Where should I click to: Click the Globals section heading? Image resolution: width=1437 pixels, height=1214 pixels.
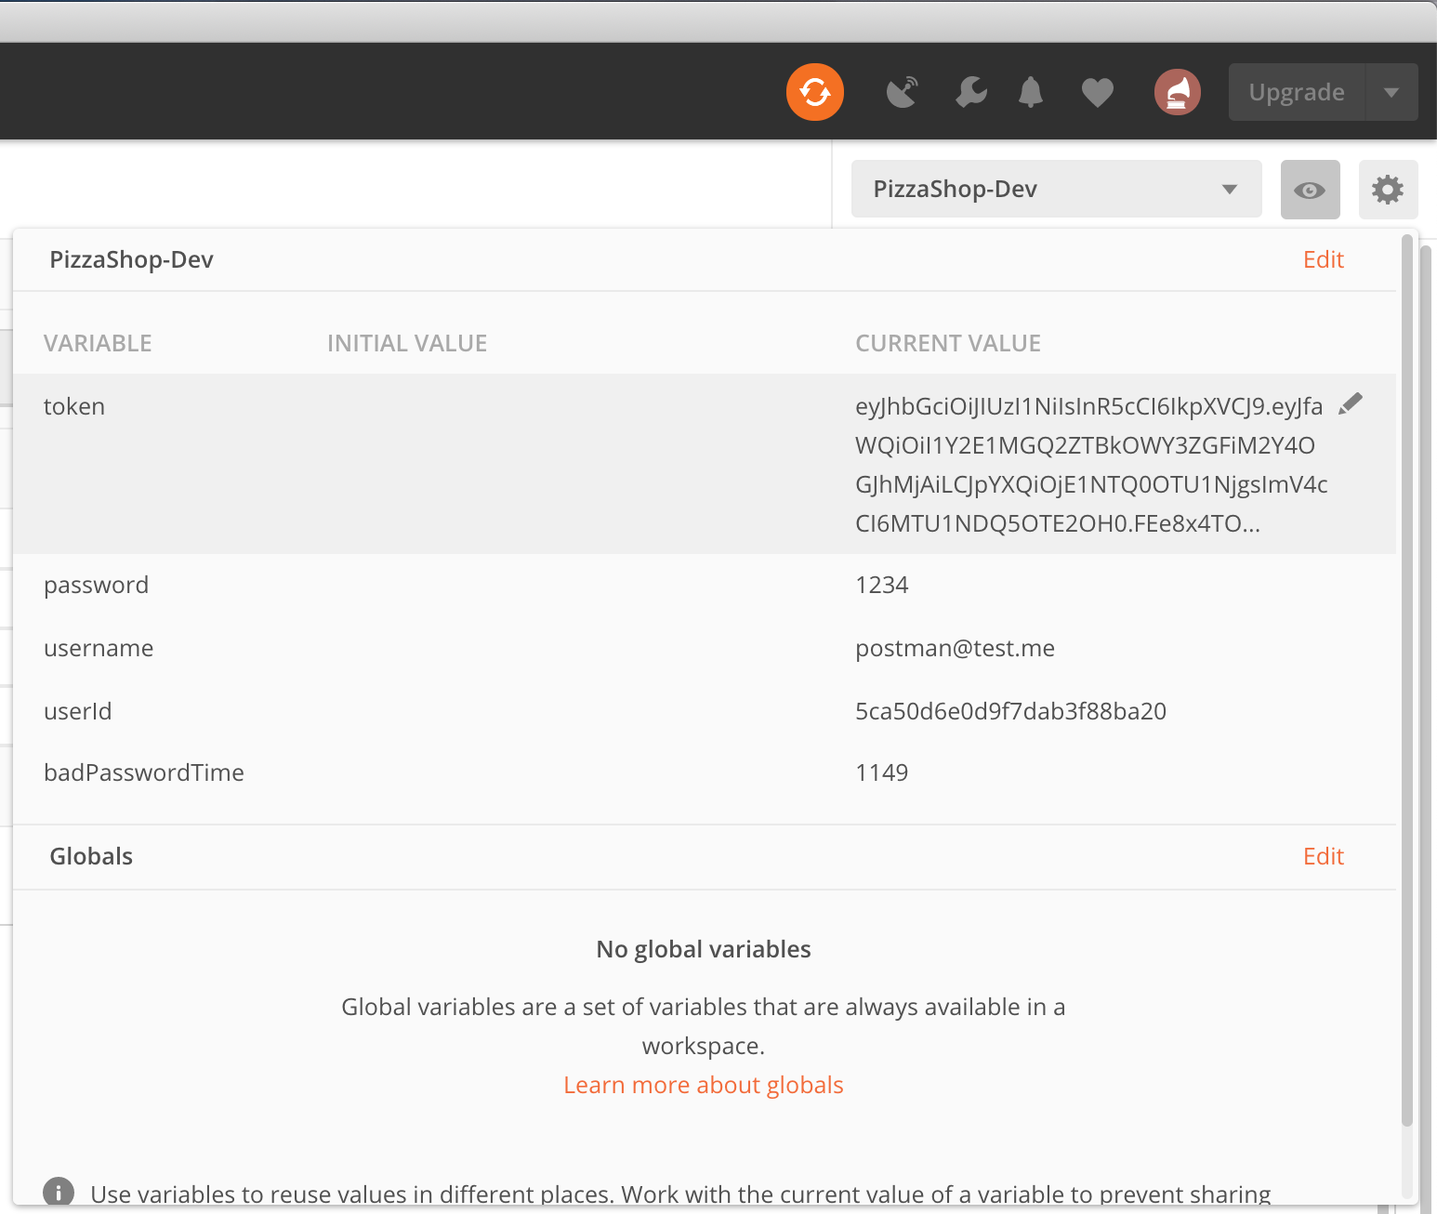coord(91,856)
